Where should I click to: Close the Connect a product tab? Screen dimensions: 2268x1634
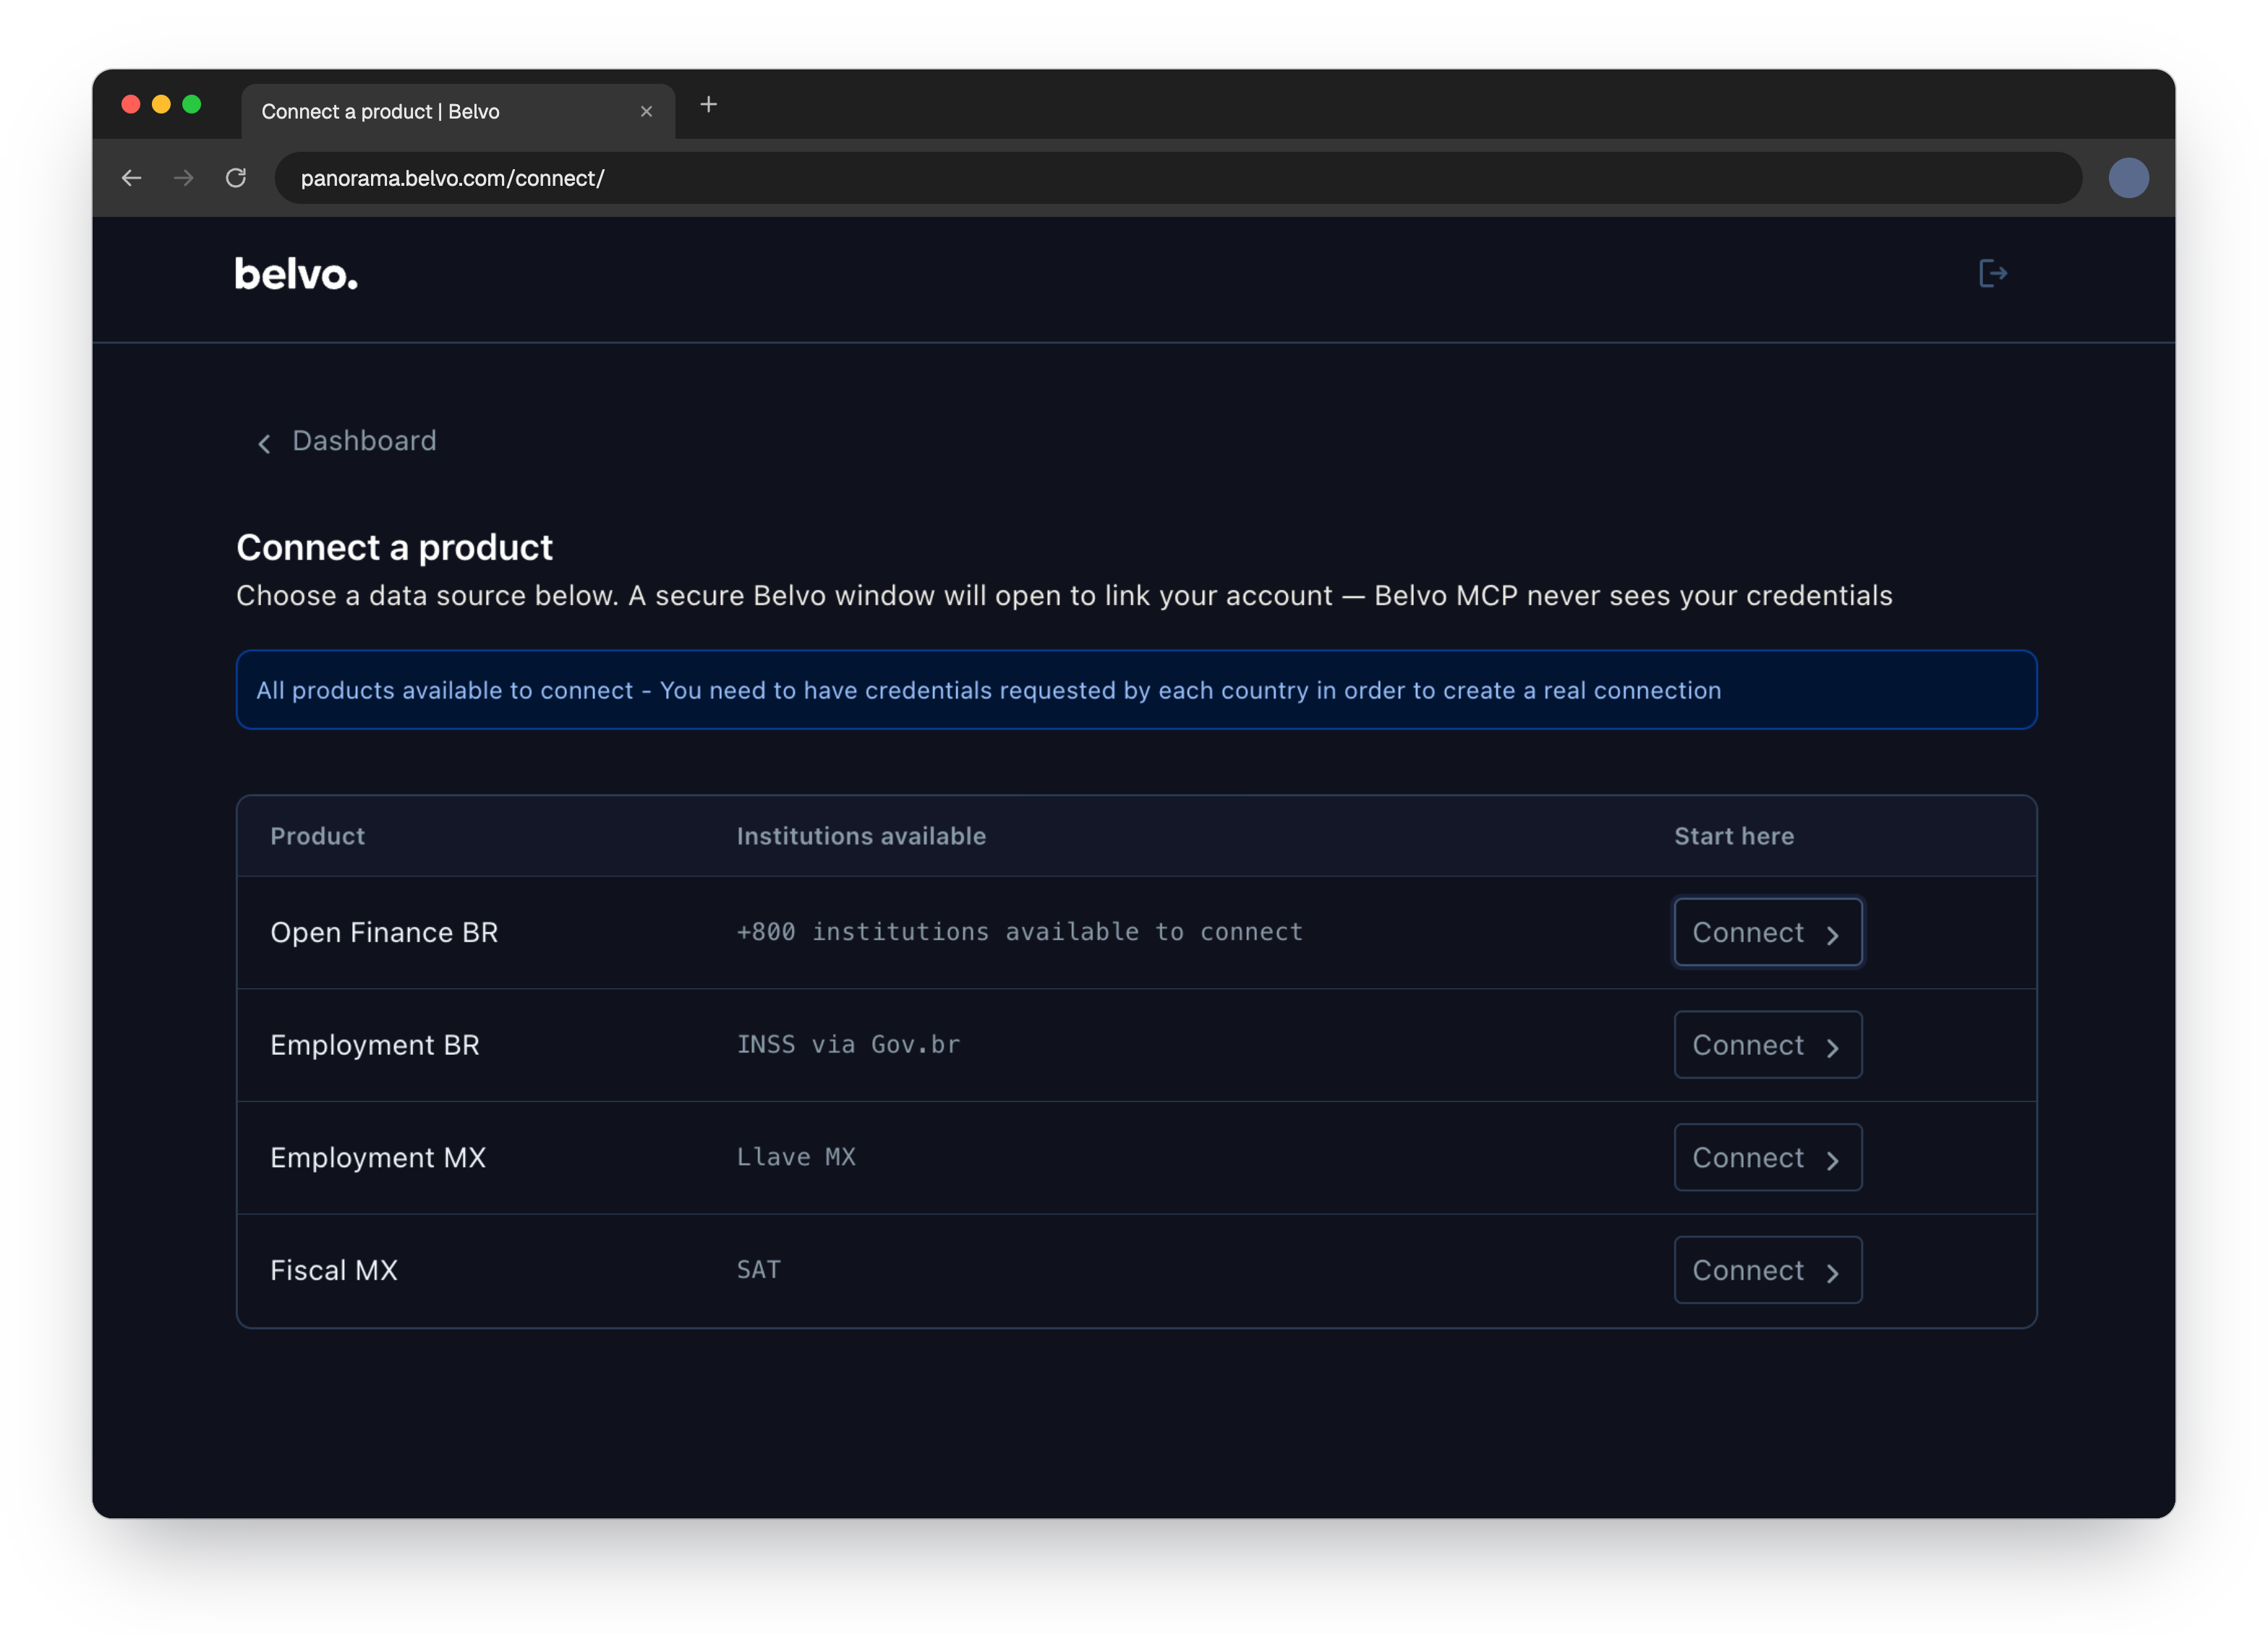[x=646, y=111]
